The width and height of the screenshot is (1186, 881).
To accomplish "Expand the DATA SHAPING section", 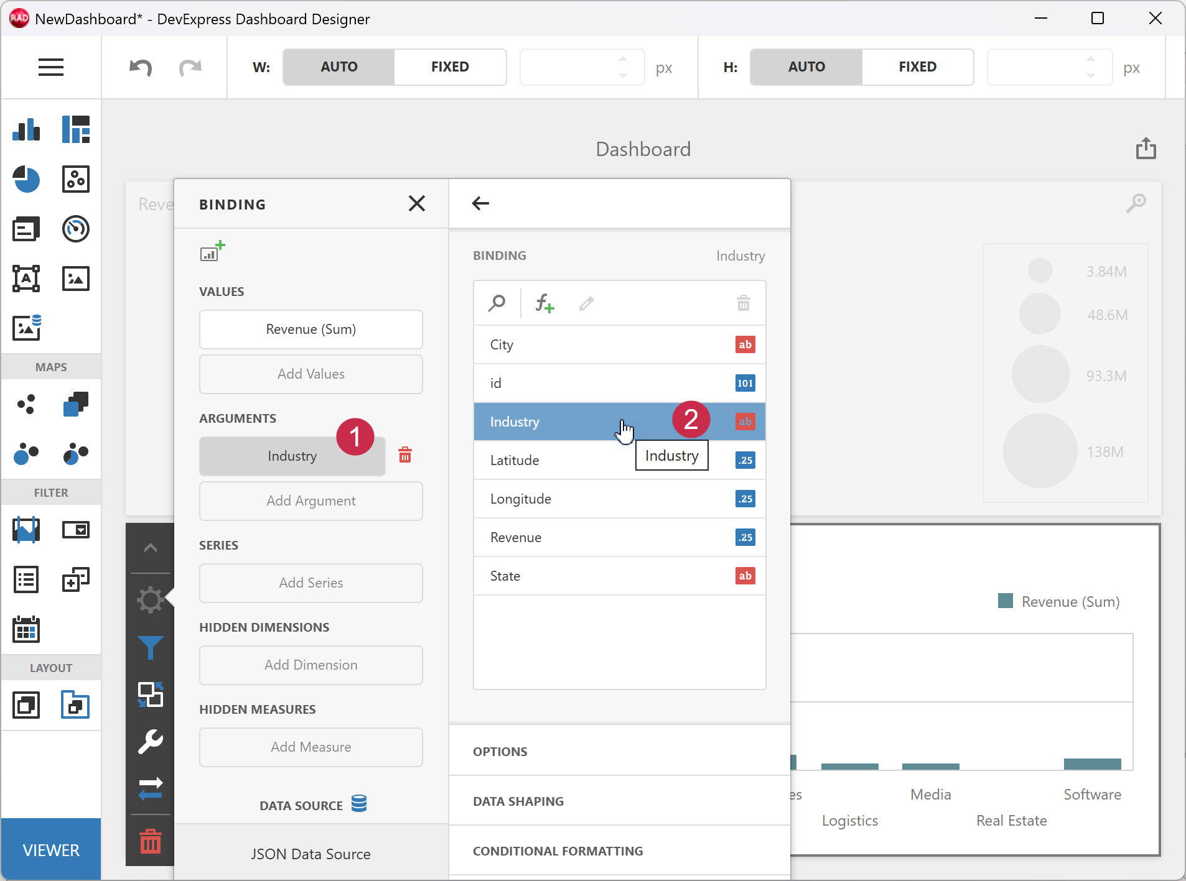I will click(x=620, y=801).
